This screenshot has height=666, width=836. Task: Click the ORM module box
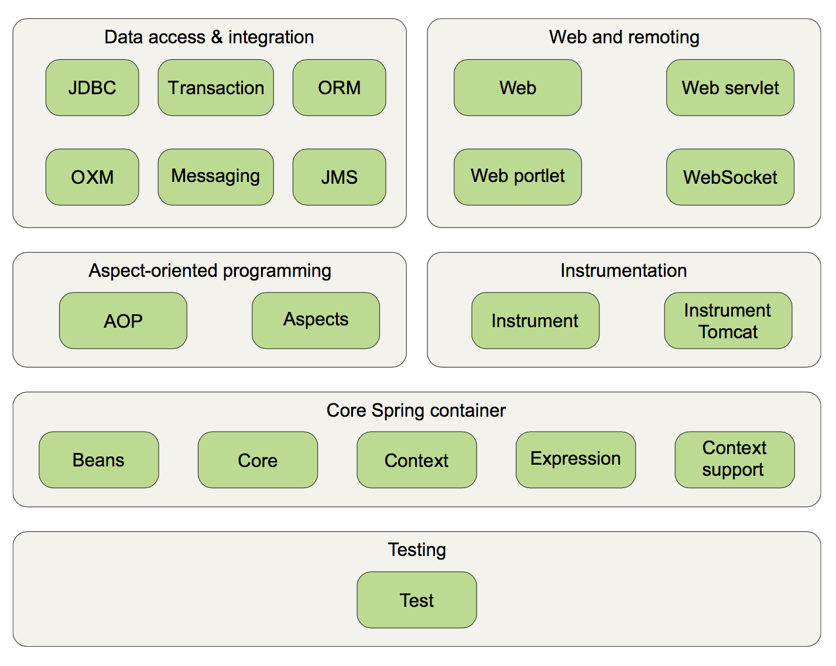(x=339, y=88)
